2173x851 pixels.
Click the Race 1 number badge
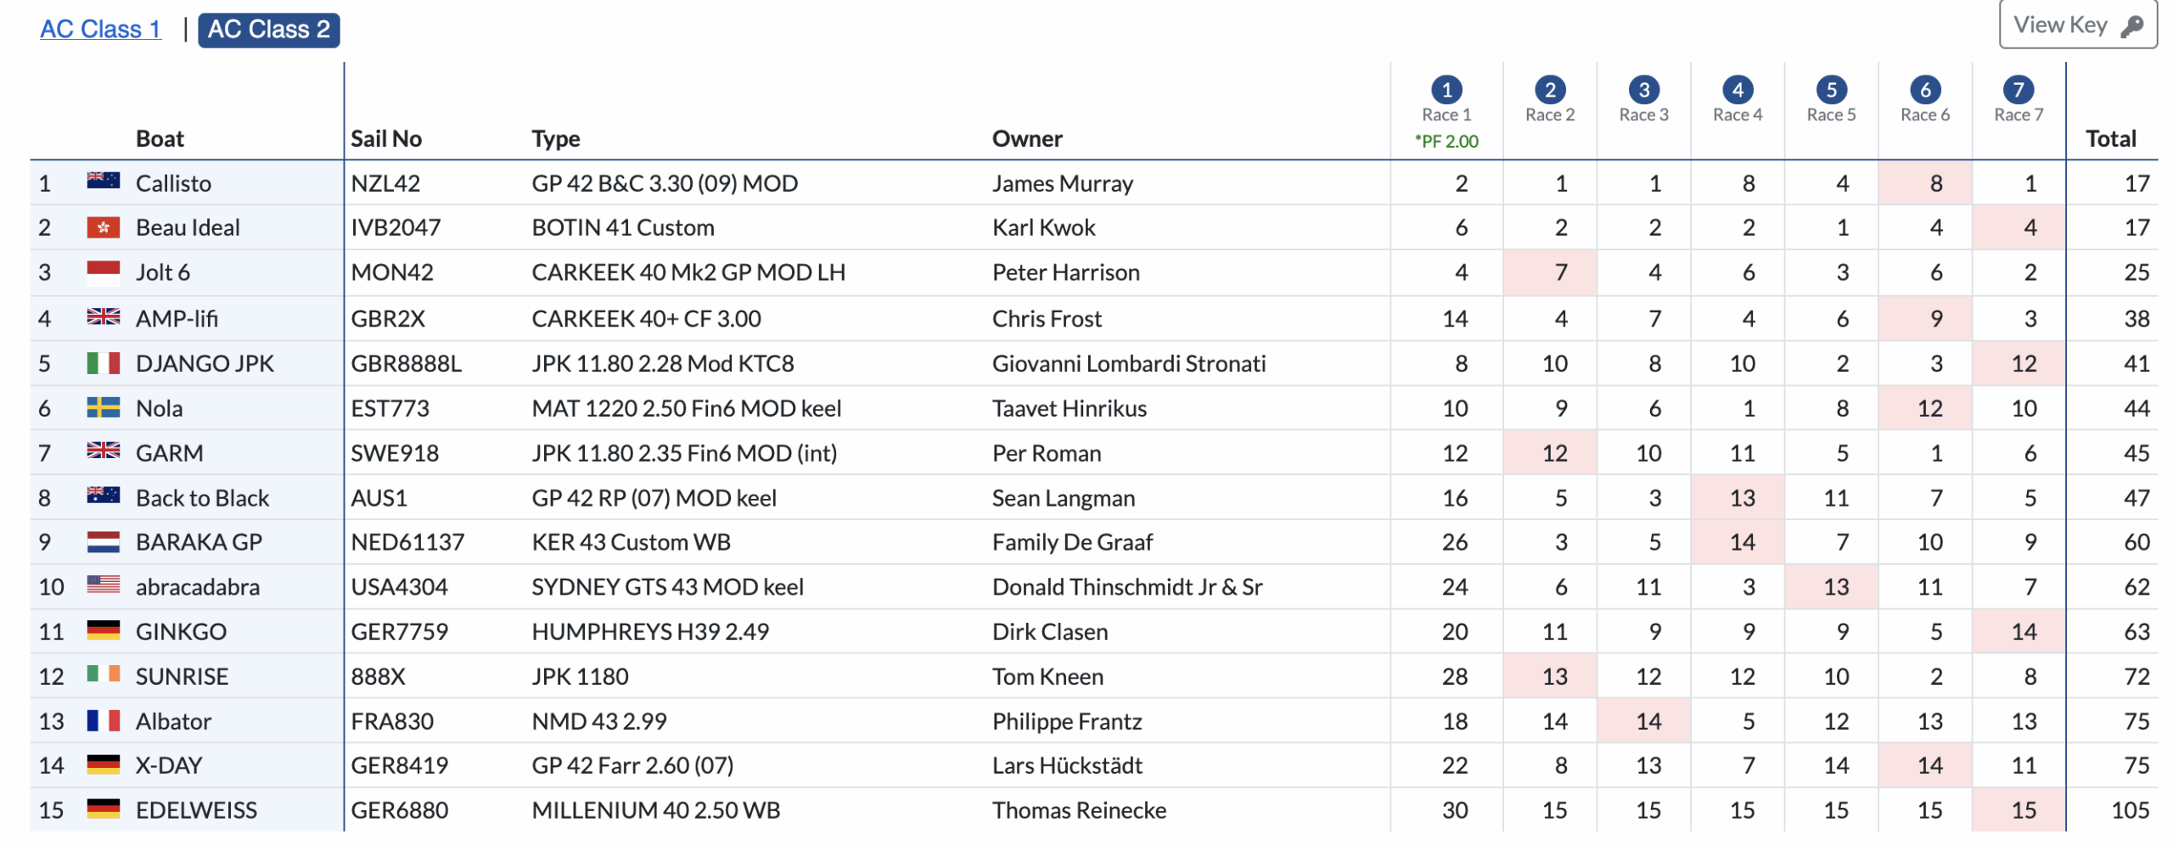click(1446, 89)
